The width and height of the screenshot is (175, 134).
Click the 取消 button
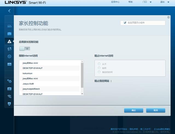(x=156, y=110)
